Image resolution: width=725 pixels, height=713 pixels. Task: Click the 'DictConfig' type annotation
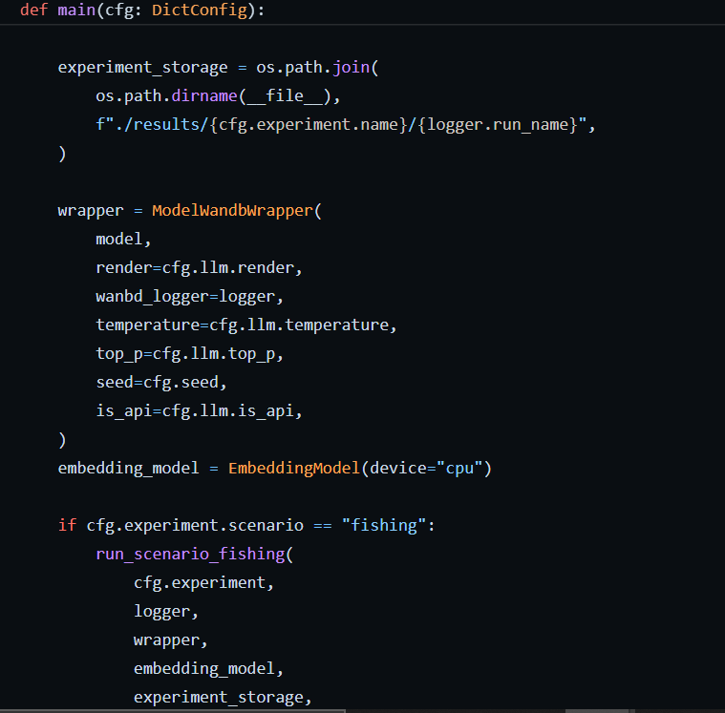coord(200,10)
